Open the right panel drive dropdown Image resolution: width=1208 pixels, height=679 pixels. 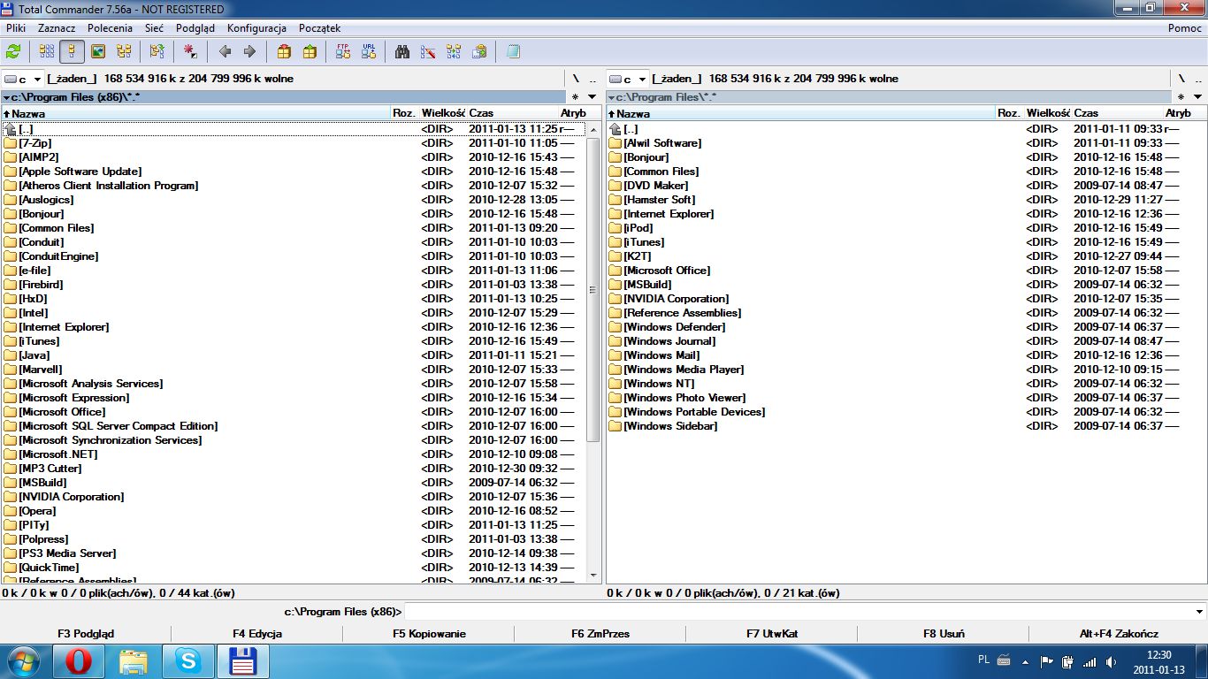[628, 79]
